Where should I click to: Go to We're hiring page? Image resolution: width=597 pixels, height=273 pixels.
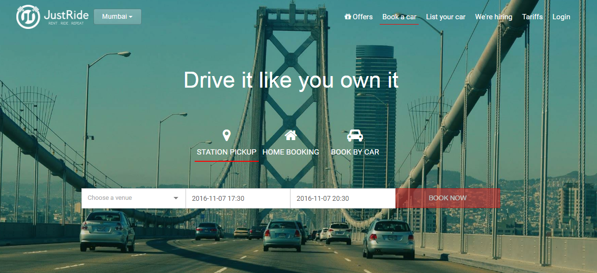click(x=494, y=17)
